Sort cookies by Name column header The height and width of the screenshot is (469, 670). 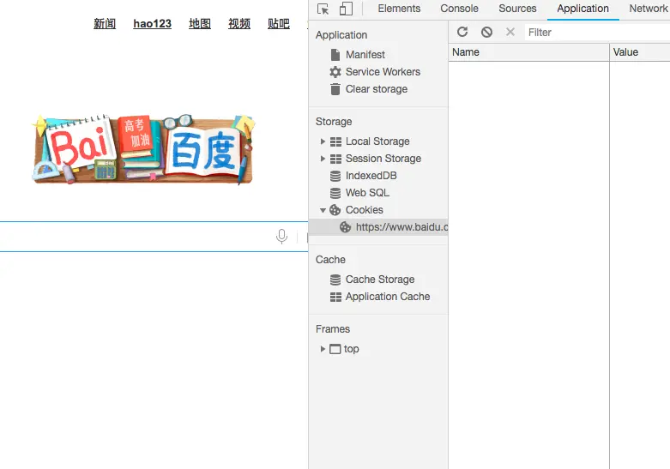tap(528, 52)
